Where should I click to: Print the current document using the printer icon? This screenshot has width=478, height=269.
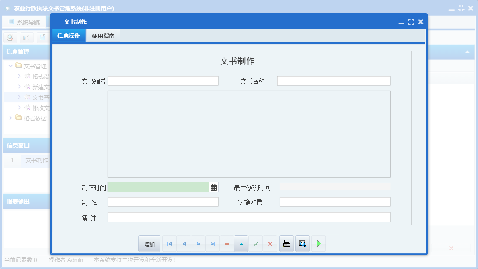[286, 243]
